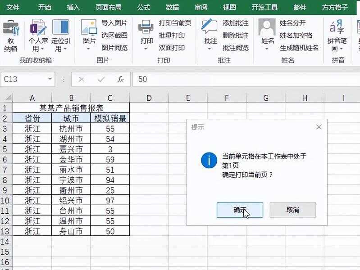This screenshot has width=360, height=270.
Task: Select the cell 舟山市
Action: [71, 231]
